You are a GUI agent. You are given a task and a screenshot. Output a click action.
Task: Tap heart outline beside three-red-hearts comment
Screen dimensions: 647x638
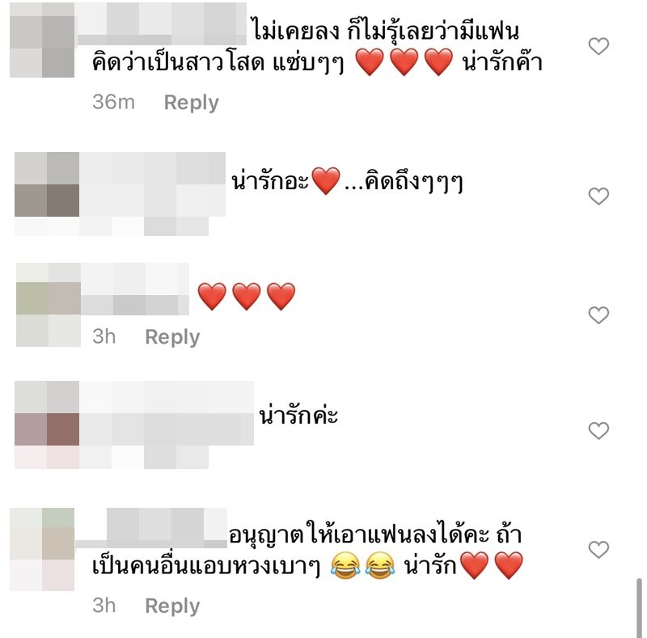click(x=598, y=315)
